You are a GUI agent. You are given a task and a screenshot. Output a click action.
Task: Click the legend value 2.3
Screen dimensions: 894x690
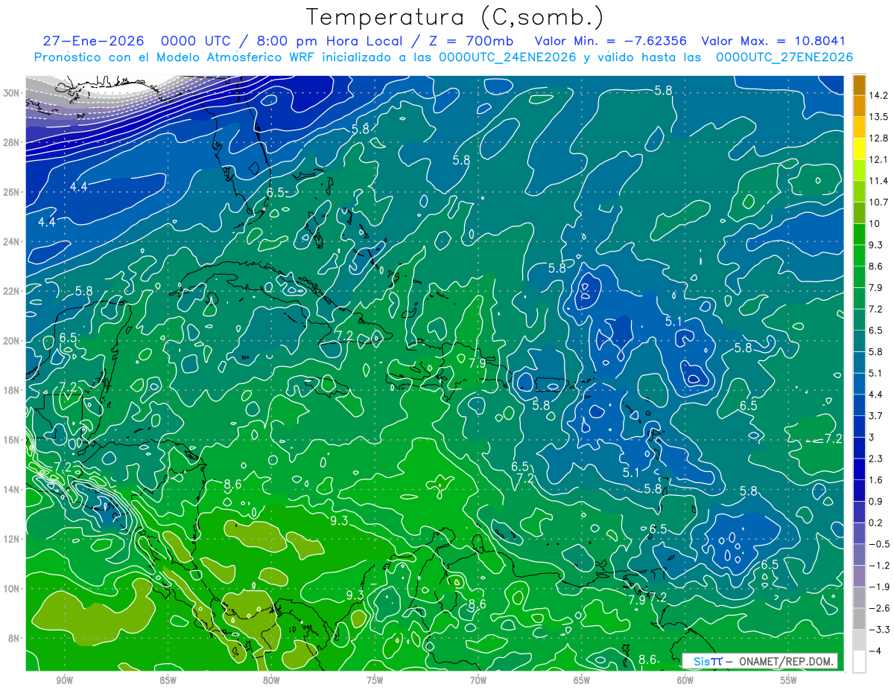[x=875, y=459]
